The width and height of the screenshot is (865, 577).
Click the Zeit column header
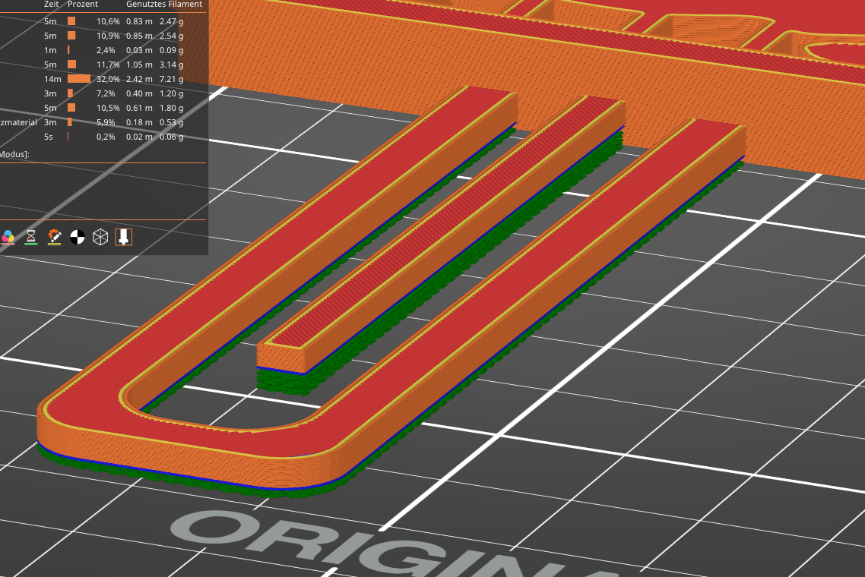(x=51, y=4)
